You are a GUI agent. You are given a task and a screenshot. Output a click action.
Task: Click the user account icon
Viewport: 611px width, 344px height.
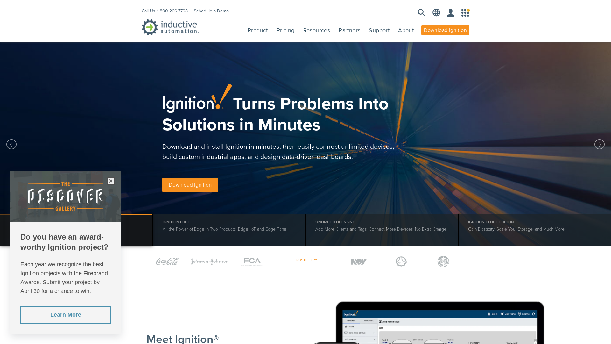click(x=450, y=13)
